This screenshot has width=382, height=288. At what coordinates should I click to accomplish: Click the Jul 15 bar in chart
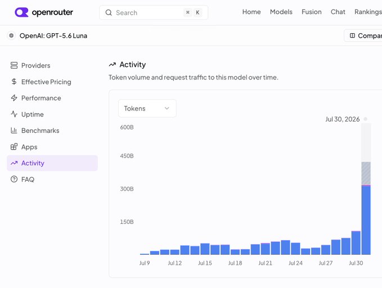tap(205, 249)
